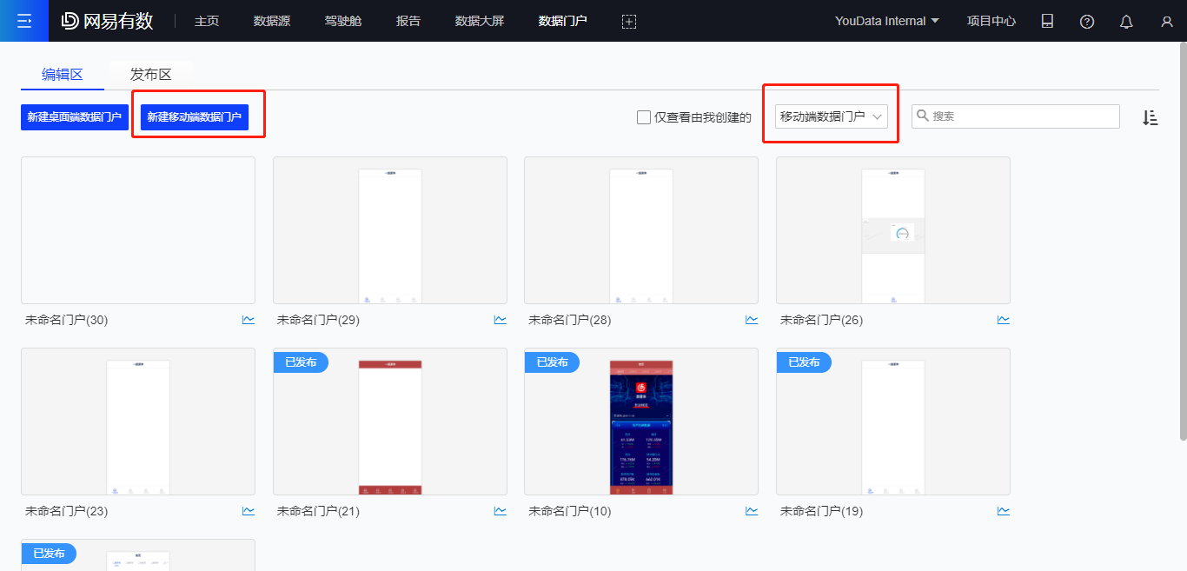Switch to the 发布区 tab
The width and height of the screenshot is (1187, 571).
(x=151, y=75)
